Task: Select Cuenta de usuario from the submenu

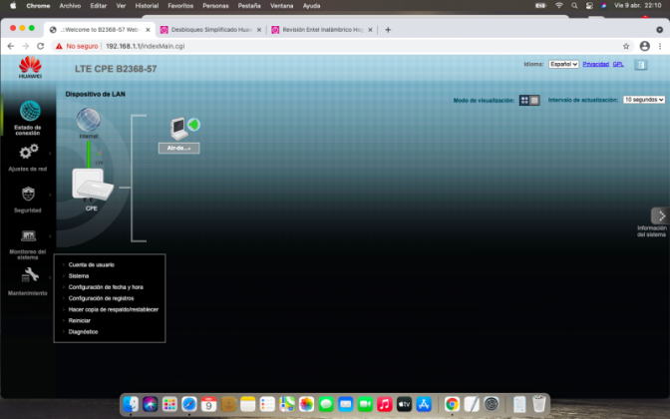Action: pos(92,264)
